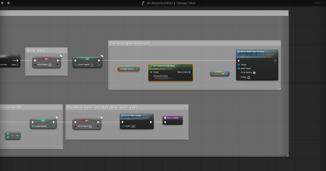Uncheck the Force Destroy checkbox
This screenshot has height=171, width=326.
pos(254,73)
